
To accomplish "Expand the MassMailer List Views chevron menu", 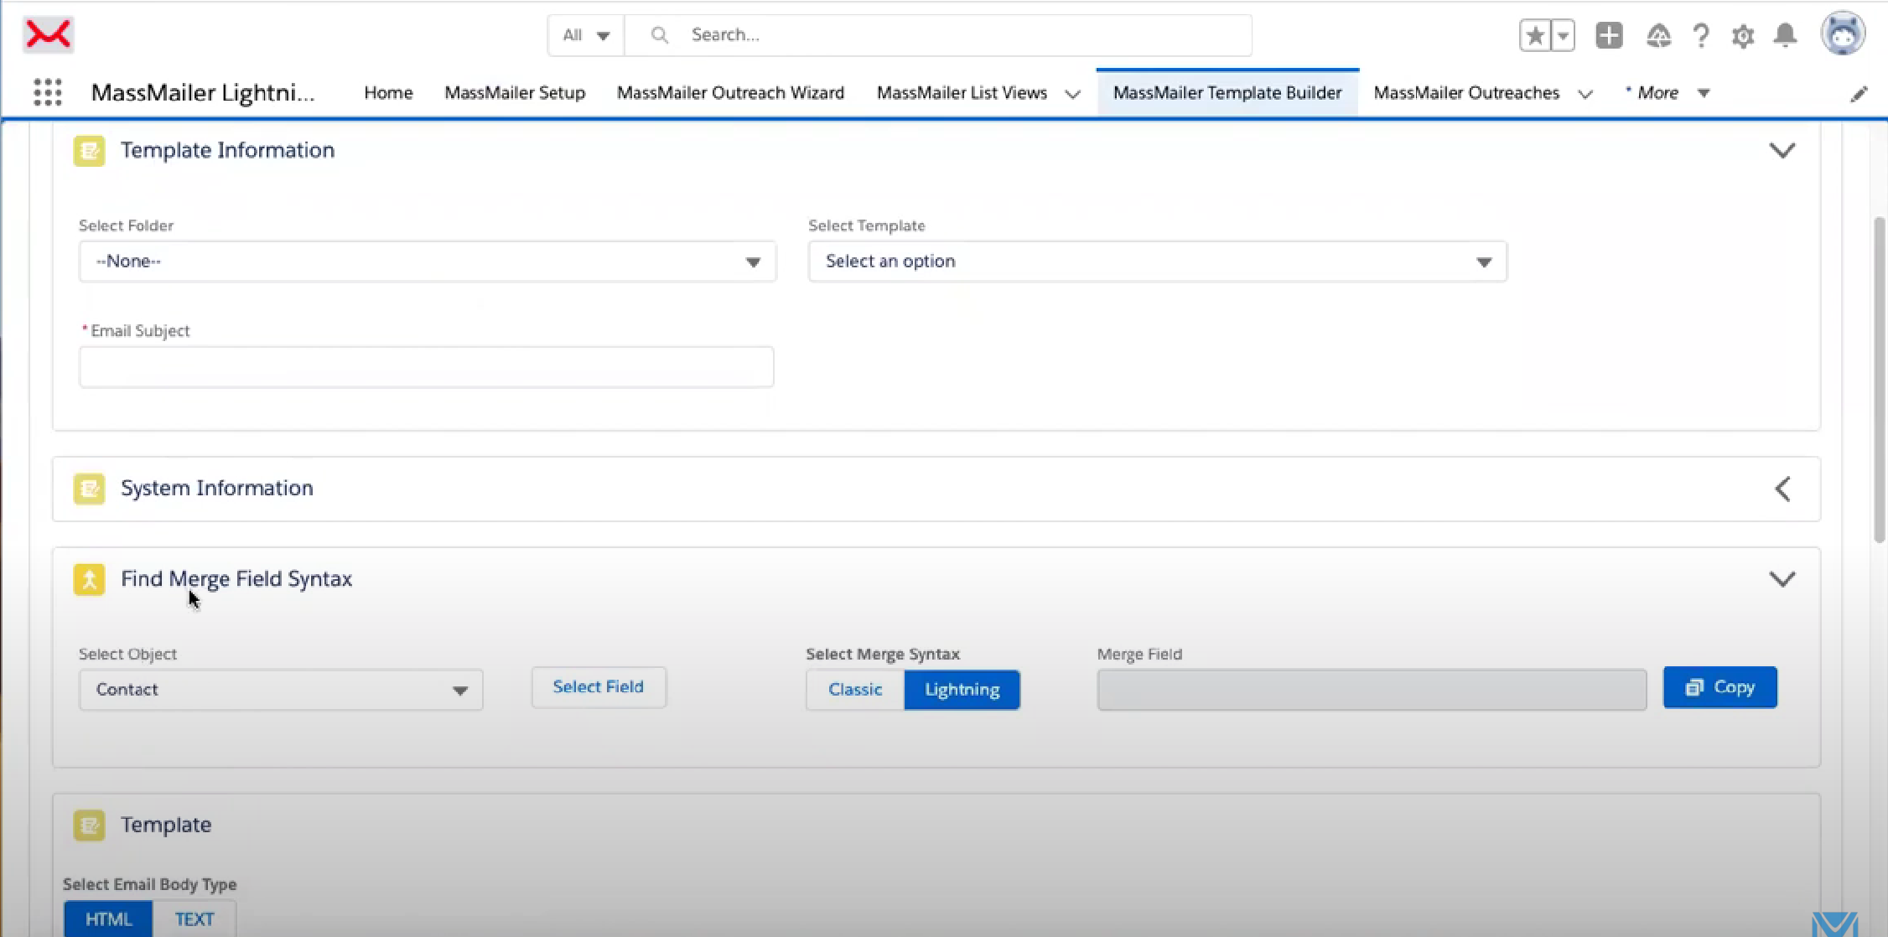I will pos(1072,94).
